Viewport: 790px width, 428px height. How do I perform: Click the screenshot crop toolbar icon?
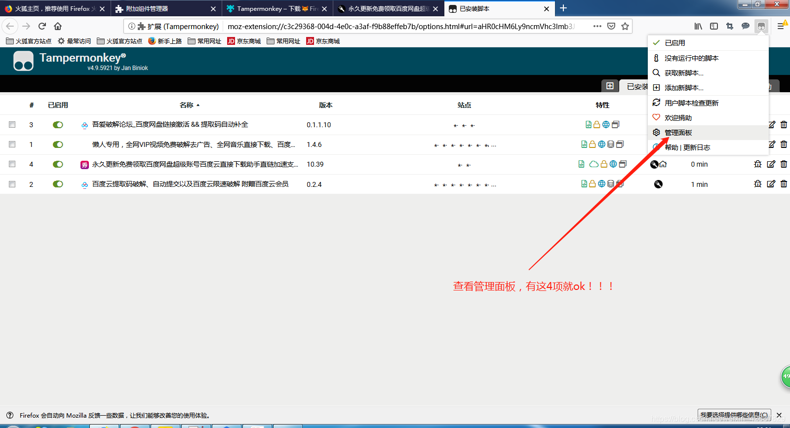tap(730, 26)
